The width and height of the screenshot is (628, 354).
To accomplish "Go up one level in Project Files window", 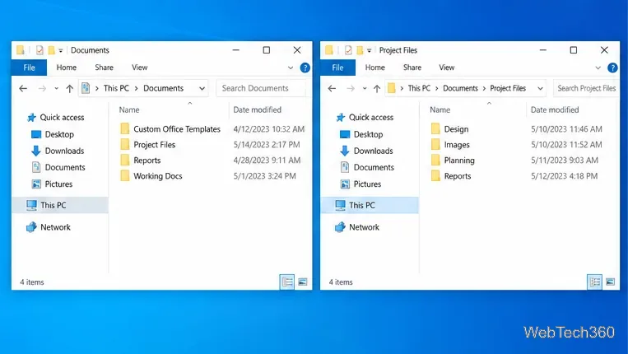I will (377, 89).
